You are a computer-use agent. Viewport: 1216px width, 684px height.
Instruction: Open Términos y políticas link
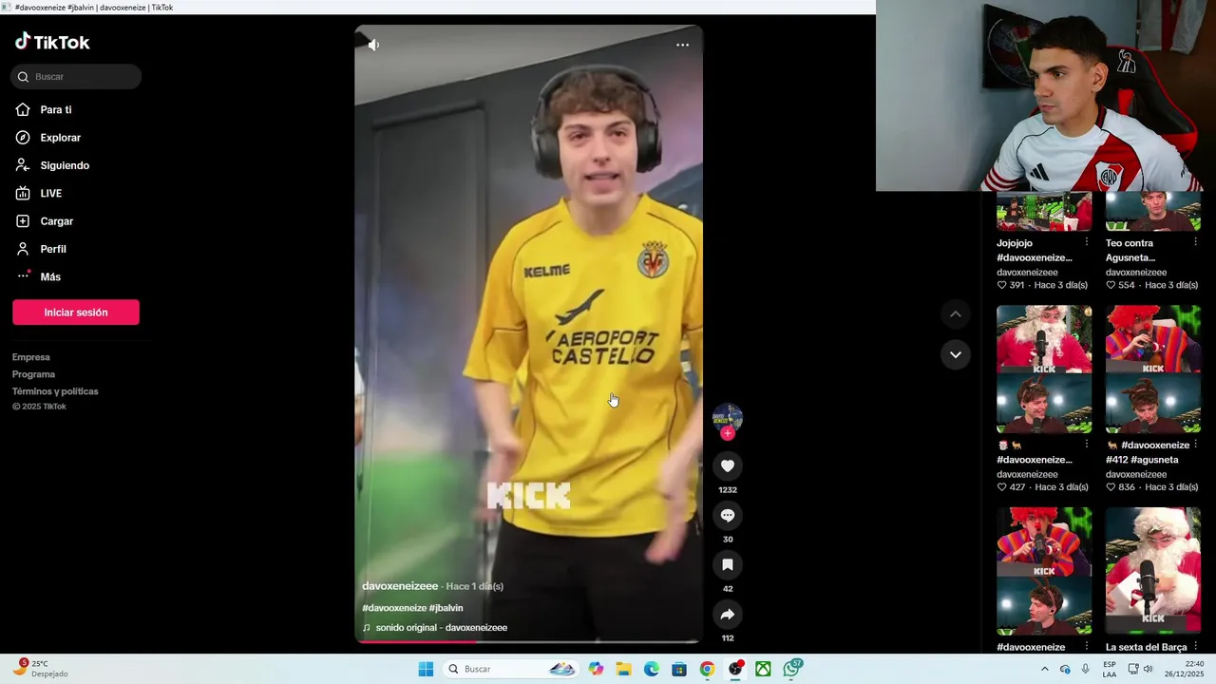point(55,391)
